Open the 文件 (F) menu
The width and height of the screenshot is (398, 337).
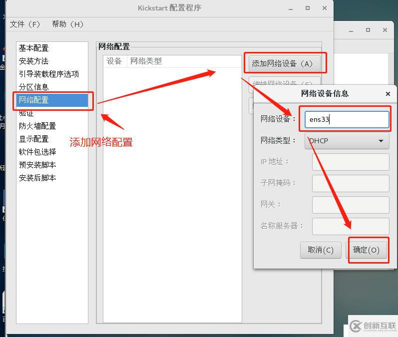25,24
